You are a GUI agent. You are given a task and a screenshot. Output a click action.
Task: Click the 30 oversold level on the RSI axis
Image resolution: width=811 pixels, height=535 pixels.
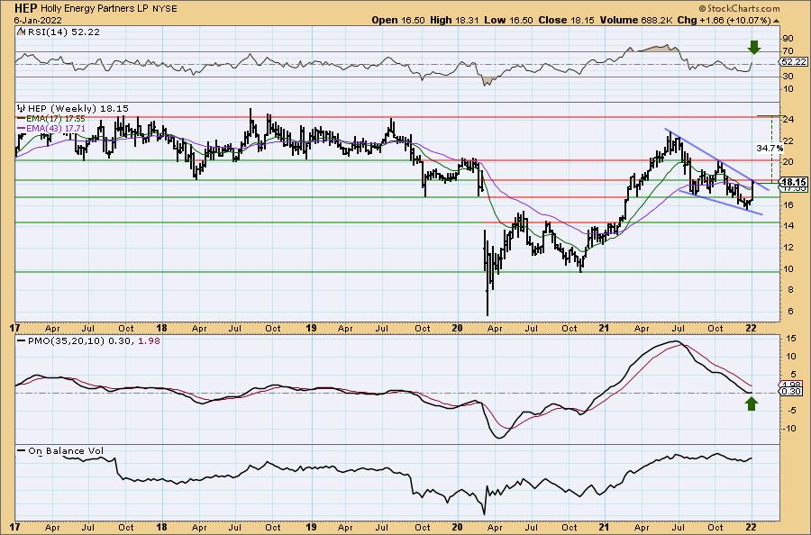788,77
